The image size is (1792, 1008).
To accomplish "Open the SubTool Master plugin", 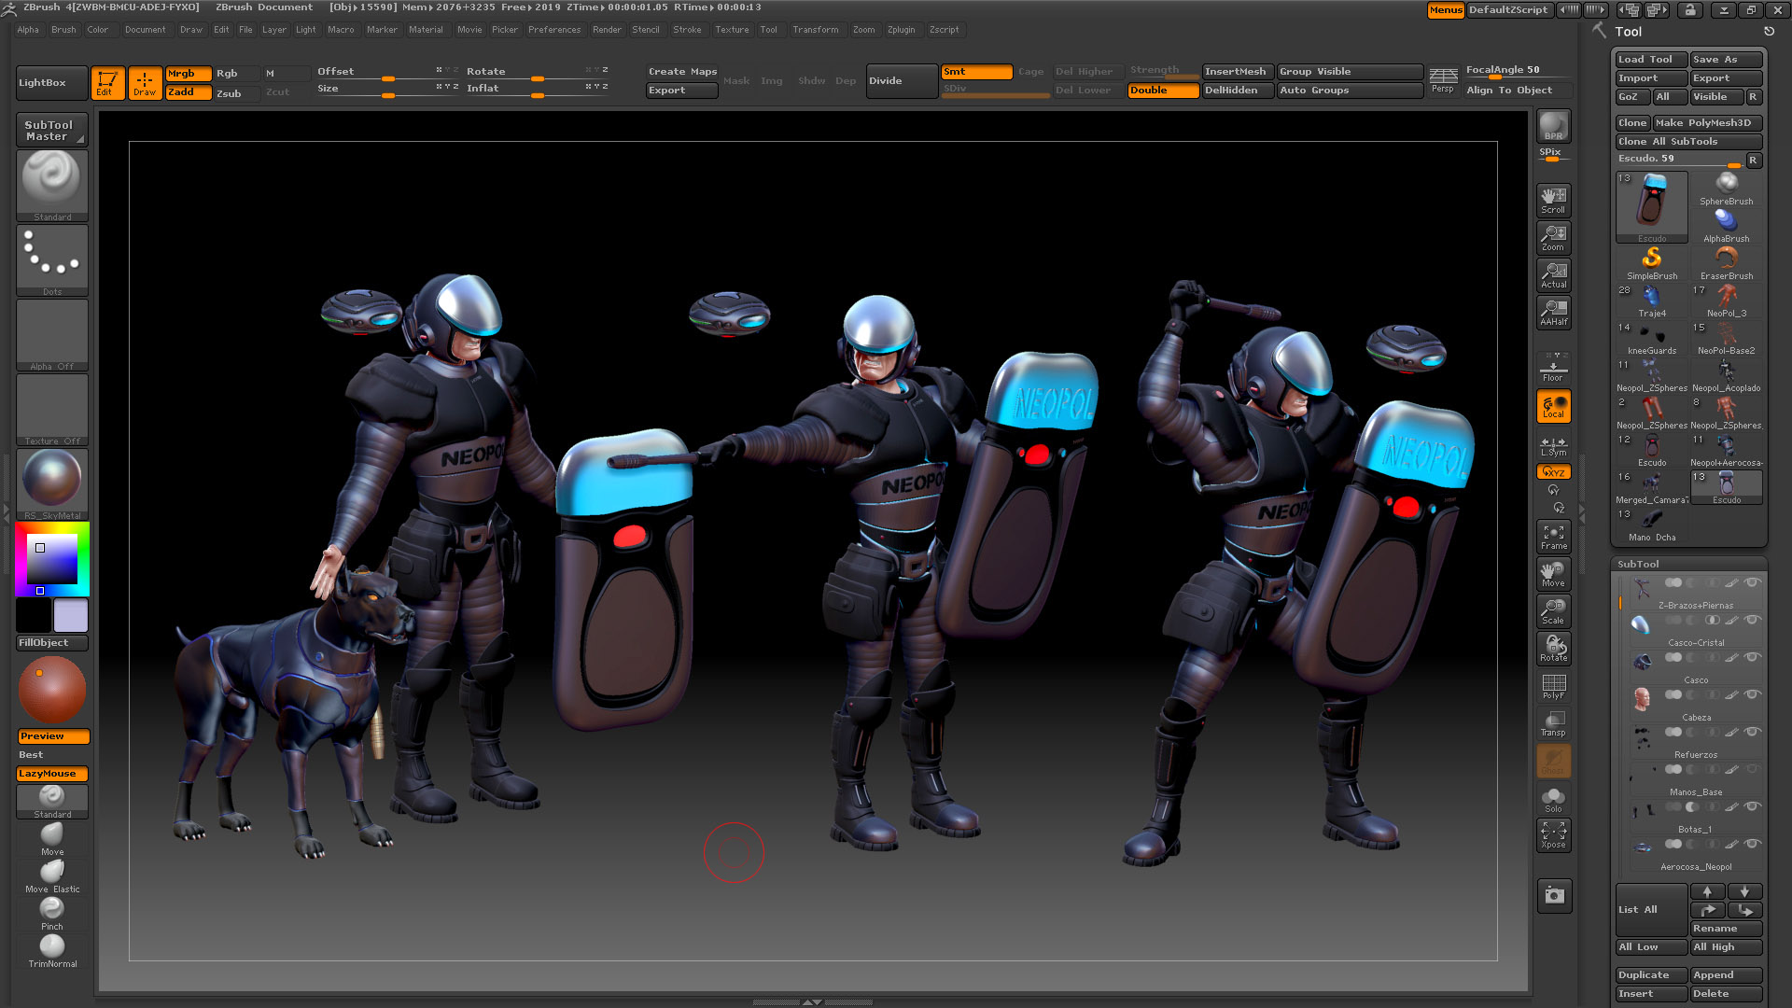I will coord(52,130).
